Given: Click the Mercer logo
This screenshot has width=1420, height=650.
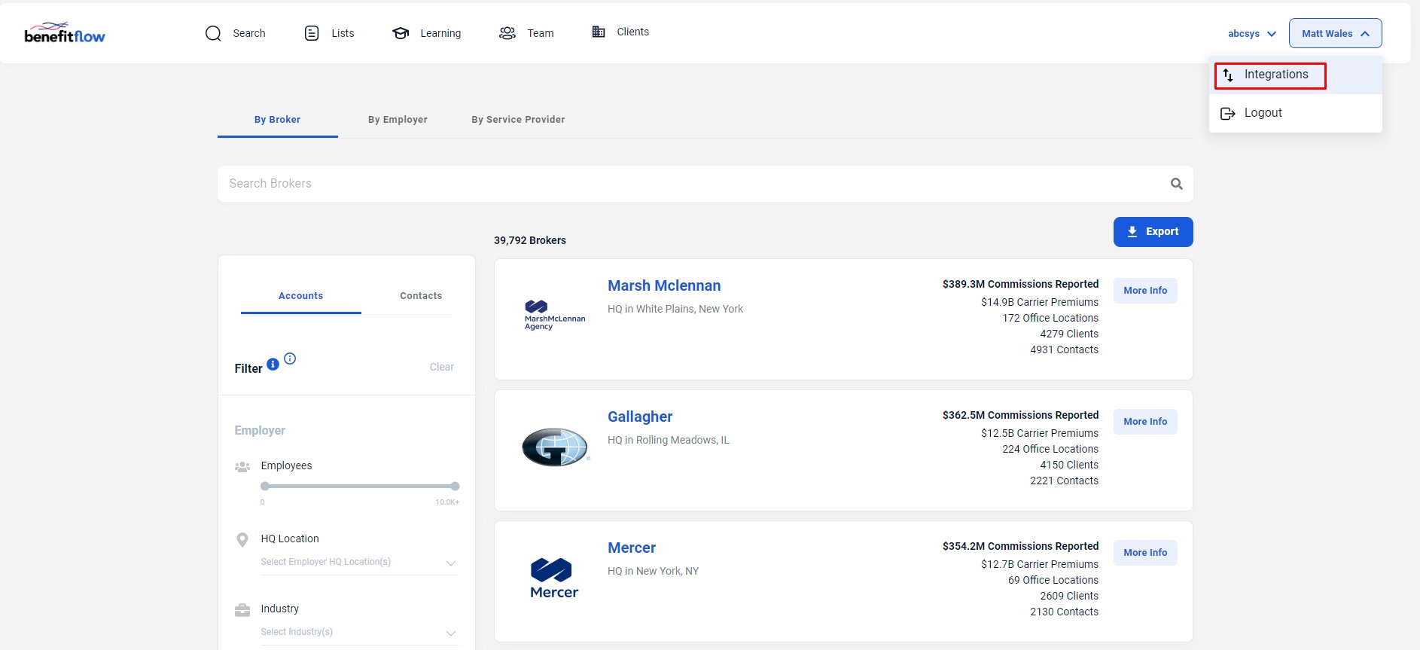Looking at the screenshot, I should 554,578.
